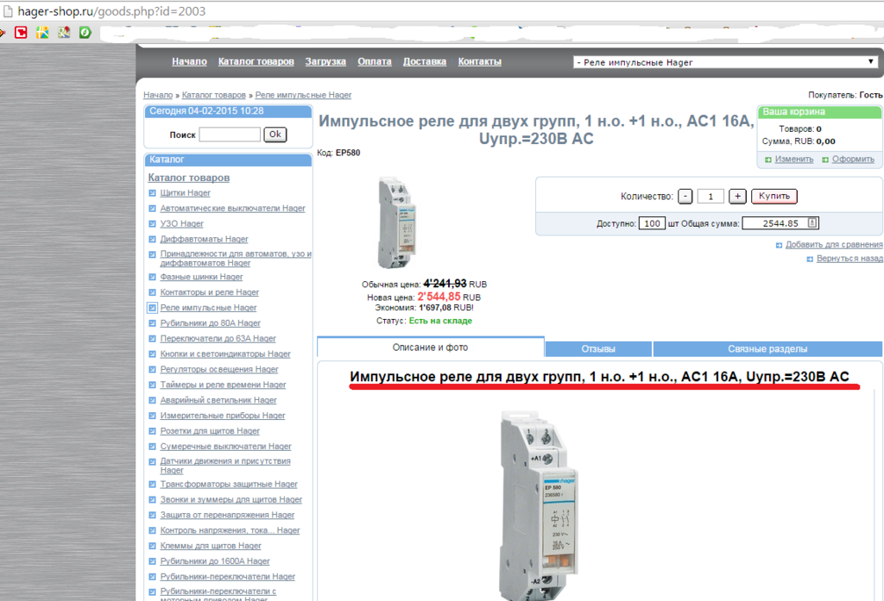Image resolution: width=884 pixels, height=601 pixels.
Task: Switch to the Описание и фото tab
Action: coord(431,347)
